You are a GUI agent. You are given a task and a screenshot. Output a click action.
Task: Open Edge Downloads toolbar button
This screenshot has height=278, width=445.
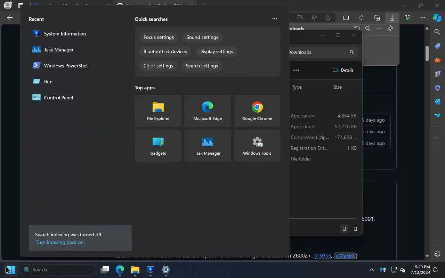click(x=392, y=18)
